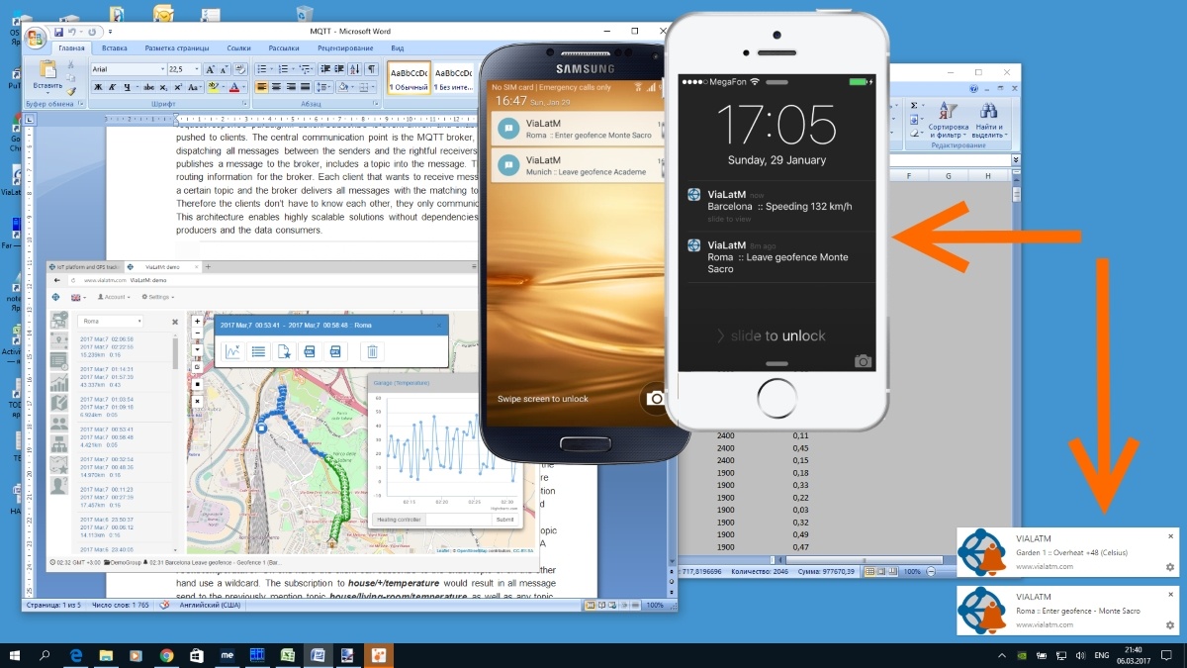Delete the track with trash icon

click(372, 351)
